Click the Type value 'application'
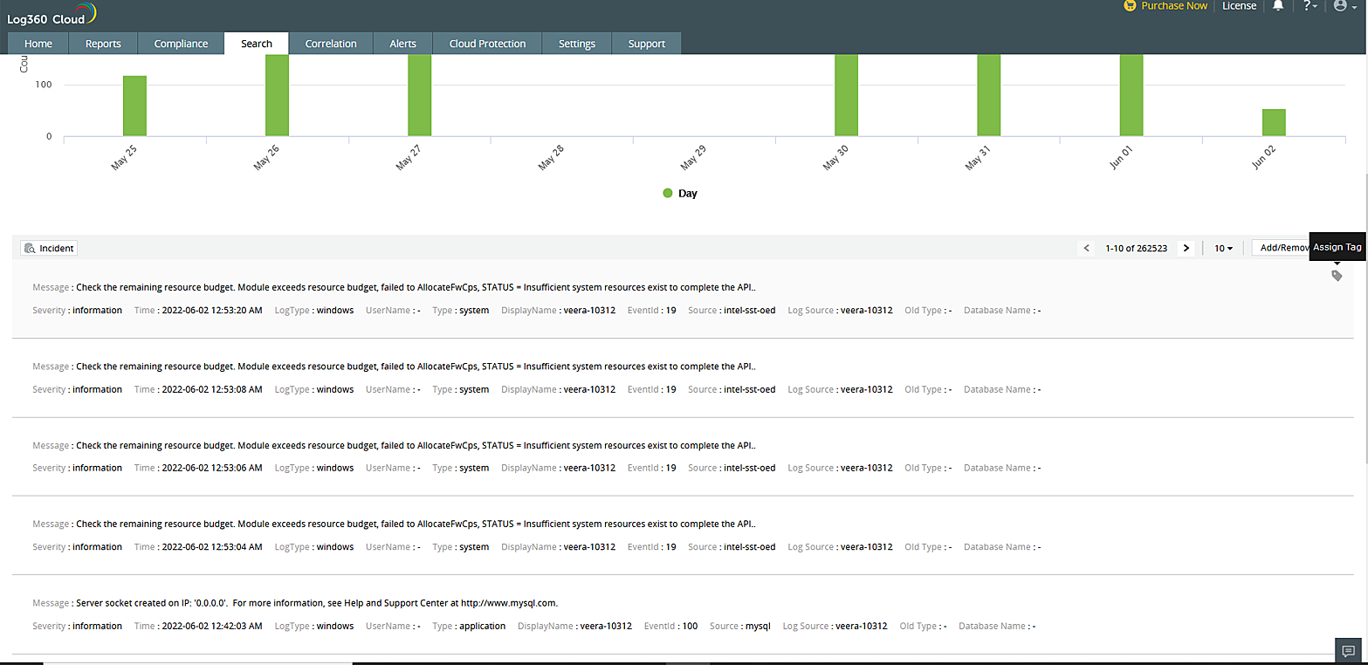1368x665 pixels. tap(482, 626)
